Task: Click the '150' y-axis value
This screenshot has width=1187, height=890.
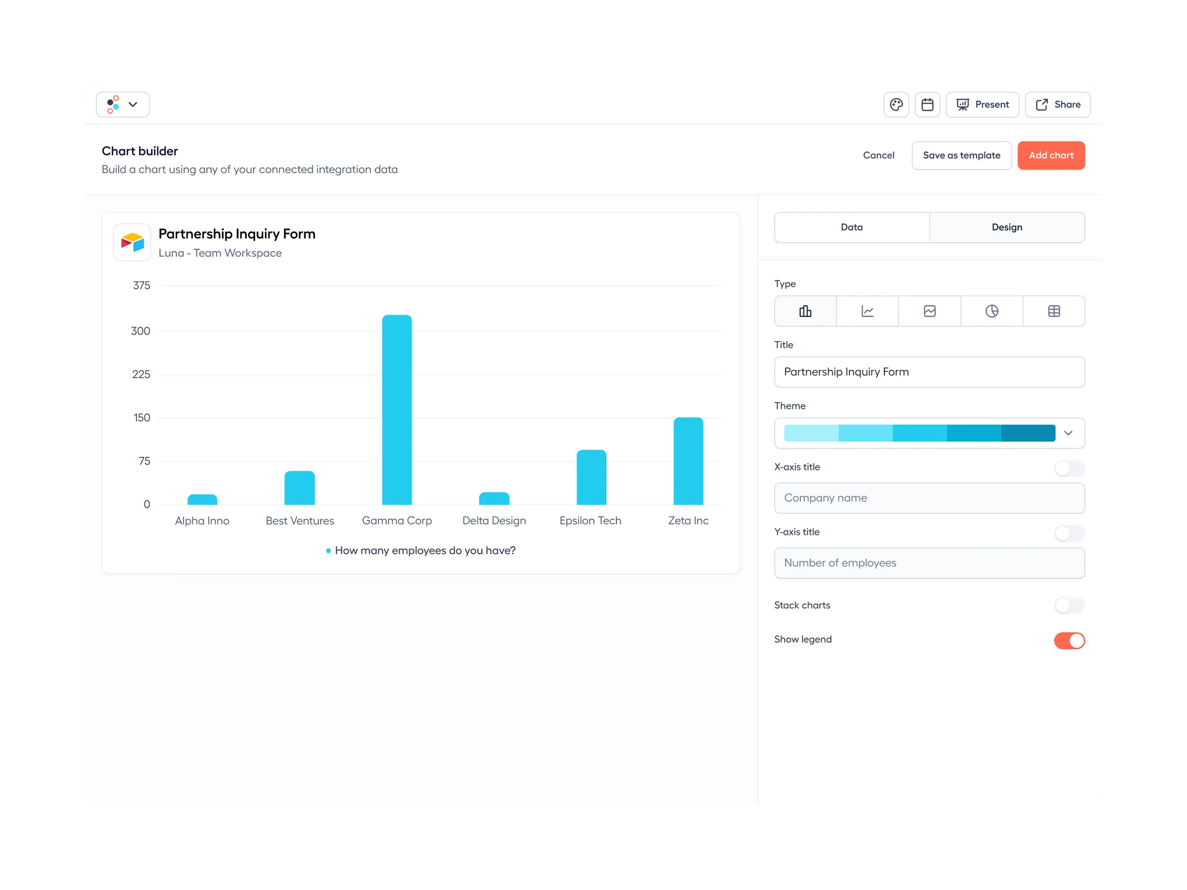Action: [x=141, y=418]
